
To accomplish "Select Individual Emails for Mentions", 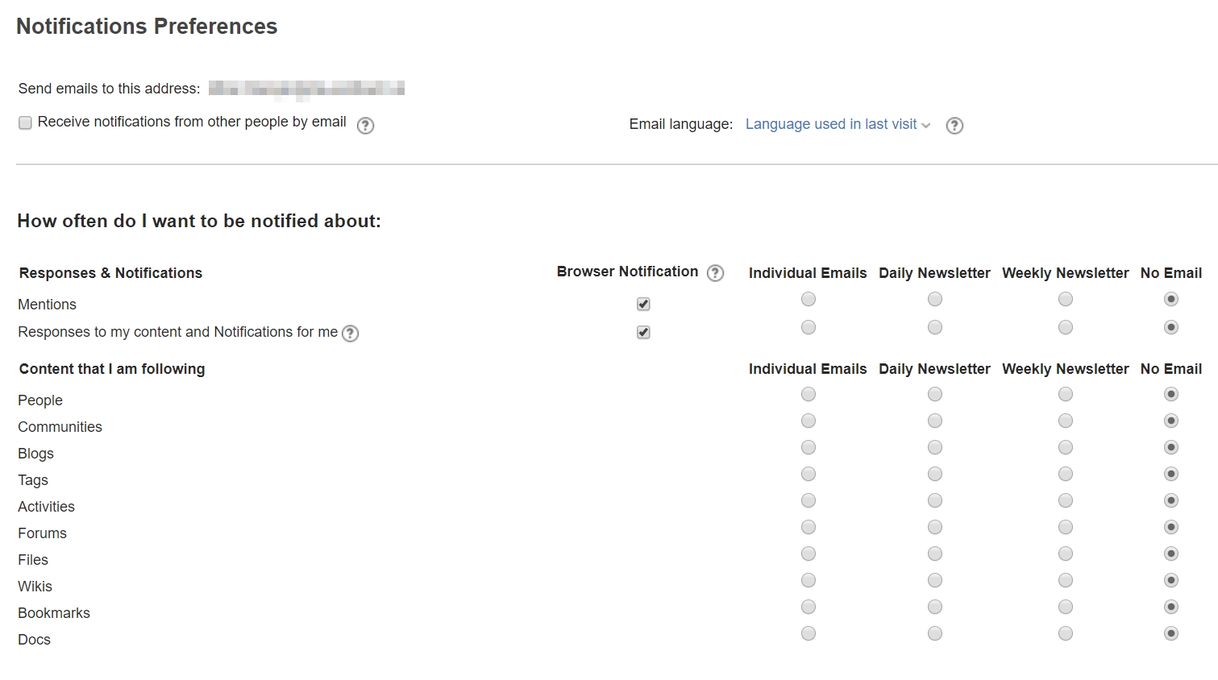I will click(808, 299).
